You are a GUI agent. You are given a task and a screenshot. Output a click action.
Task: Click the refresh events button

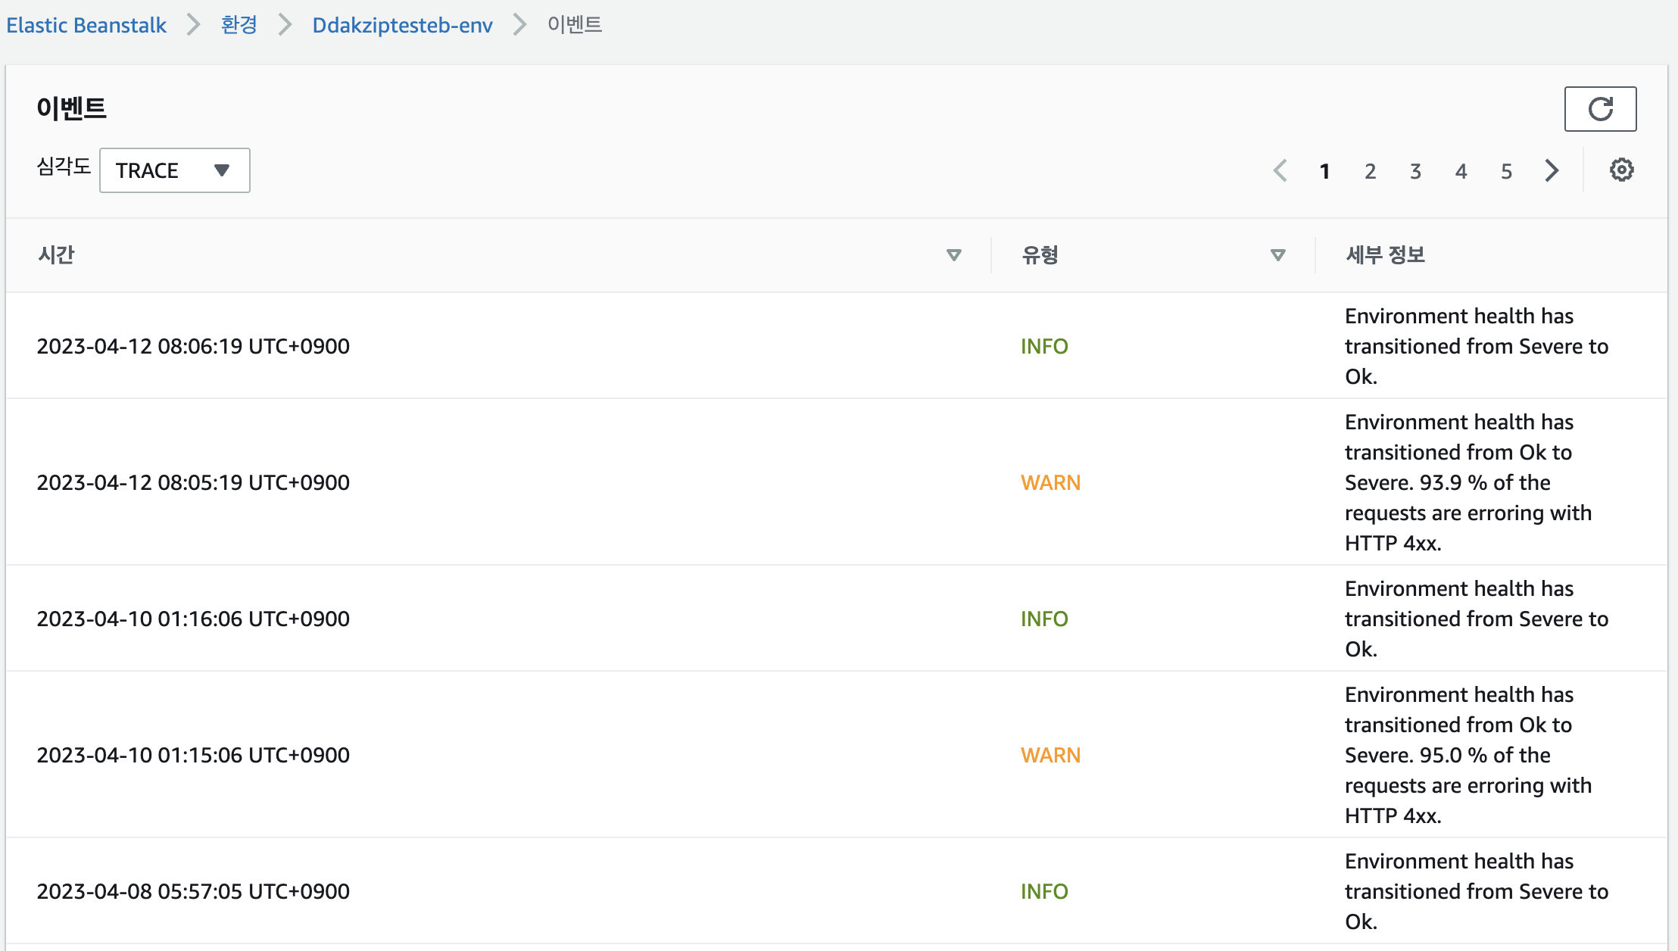click(x=1600, y=109)
